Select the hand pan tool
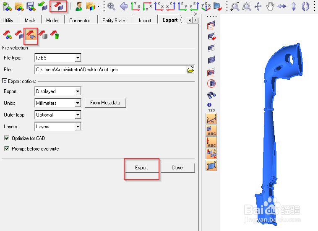The image size is (318, 231). [270, 6]
